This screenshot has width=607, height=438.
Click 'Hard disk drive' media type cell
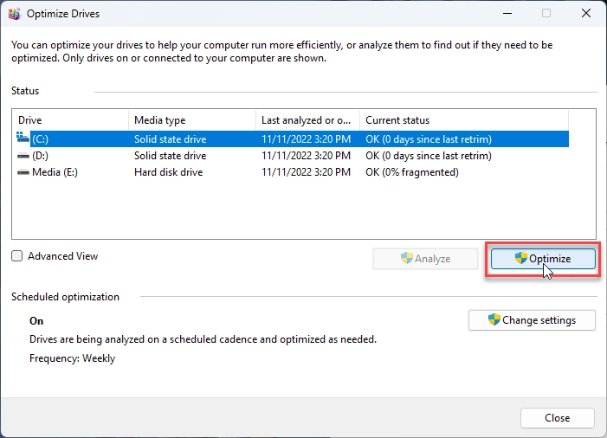click(x=168, y=172)
